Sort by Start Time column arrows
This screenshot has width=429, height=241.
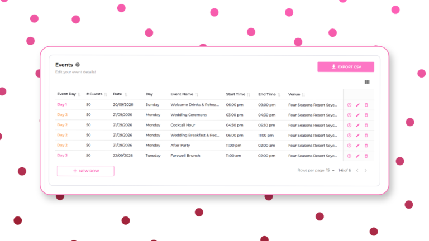pyautogui.click(x=249, y=94)
